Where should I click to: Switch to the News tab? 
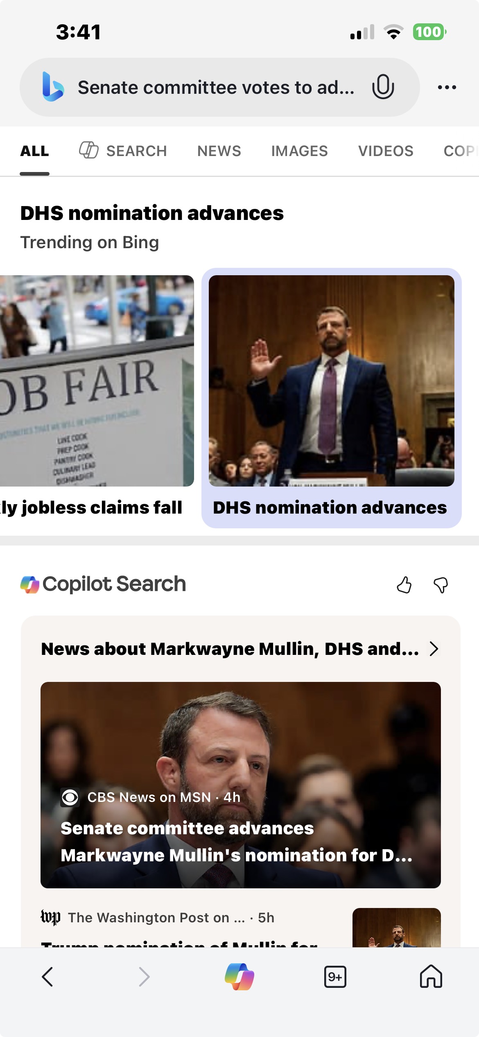[x=219, y=151]
